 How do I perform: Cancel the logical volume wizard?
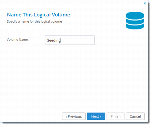(x=135, y=116)
